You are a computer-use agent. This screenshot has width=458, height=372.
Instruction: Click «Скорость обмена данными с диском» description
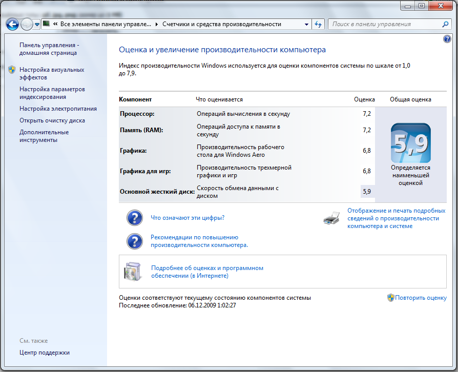pyautogui.click(x=238, y=192)
